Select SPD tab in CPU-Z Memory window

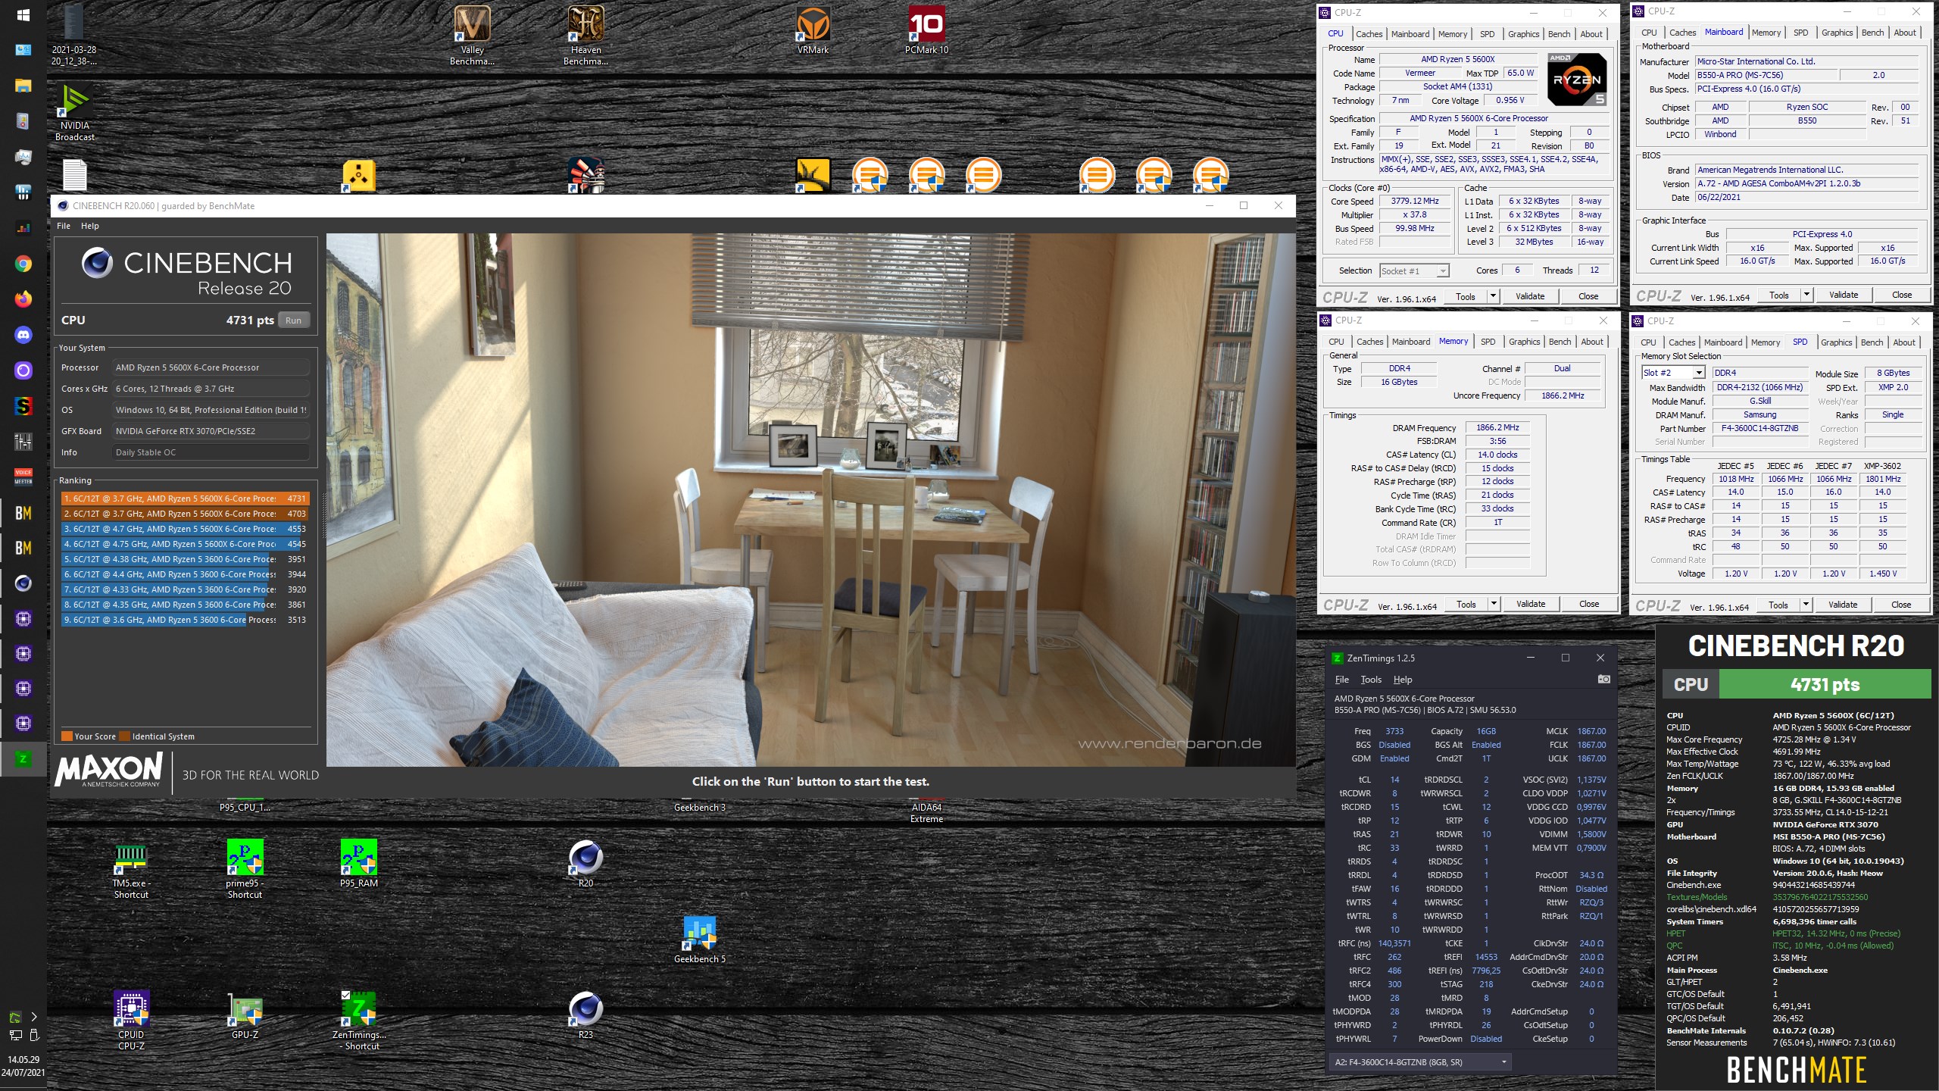click(1488, 342)
